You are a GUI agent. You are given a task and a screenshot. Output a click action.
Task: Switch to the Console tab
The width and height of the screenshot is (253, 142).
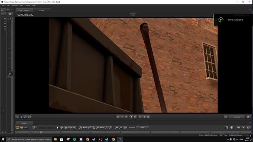click(42, 10)
